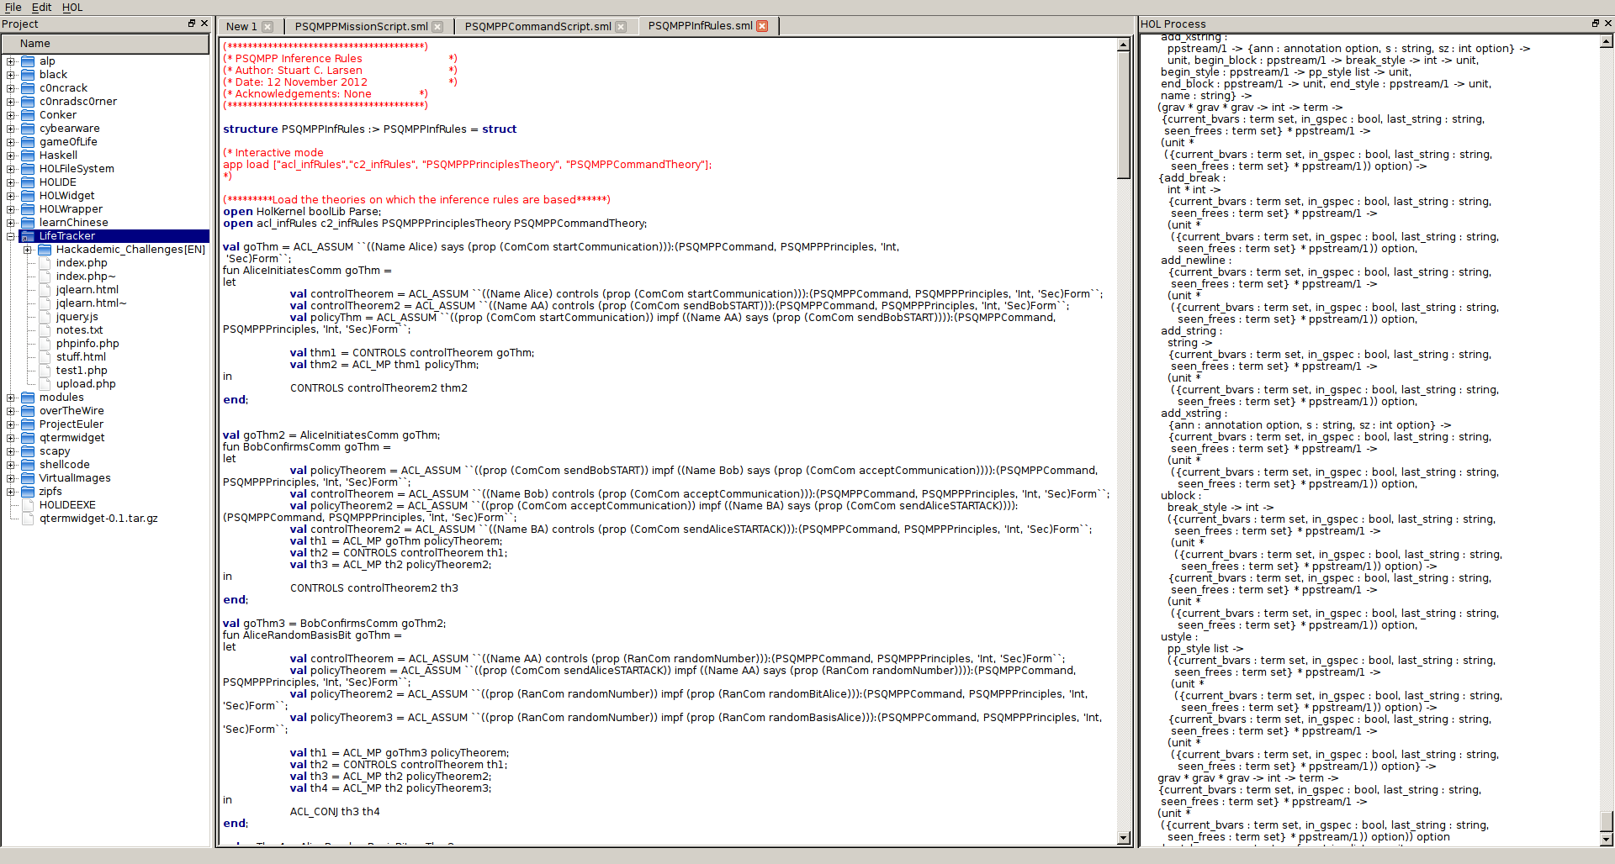Expand the modules folder
This screenshot has width=1615, height=864.
pos(11,398)
